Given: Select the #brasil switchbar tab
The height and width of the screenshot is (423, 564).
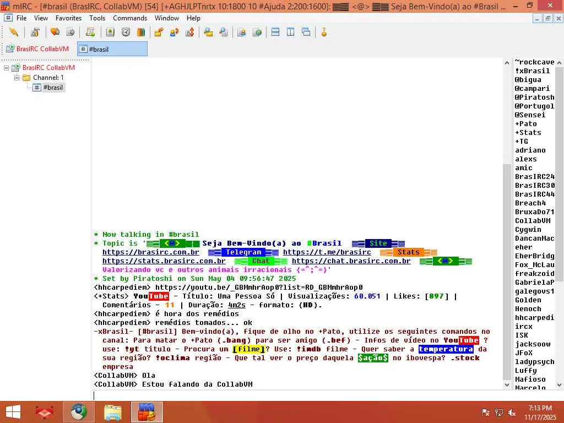Looking at the screenshot, I should point(112,49).
